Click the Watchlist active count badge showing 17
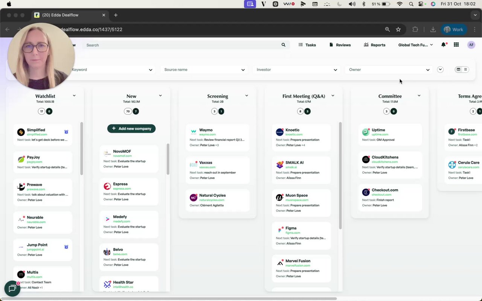 [x=41, y=111]
